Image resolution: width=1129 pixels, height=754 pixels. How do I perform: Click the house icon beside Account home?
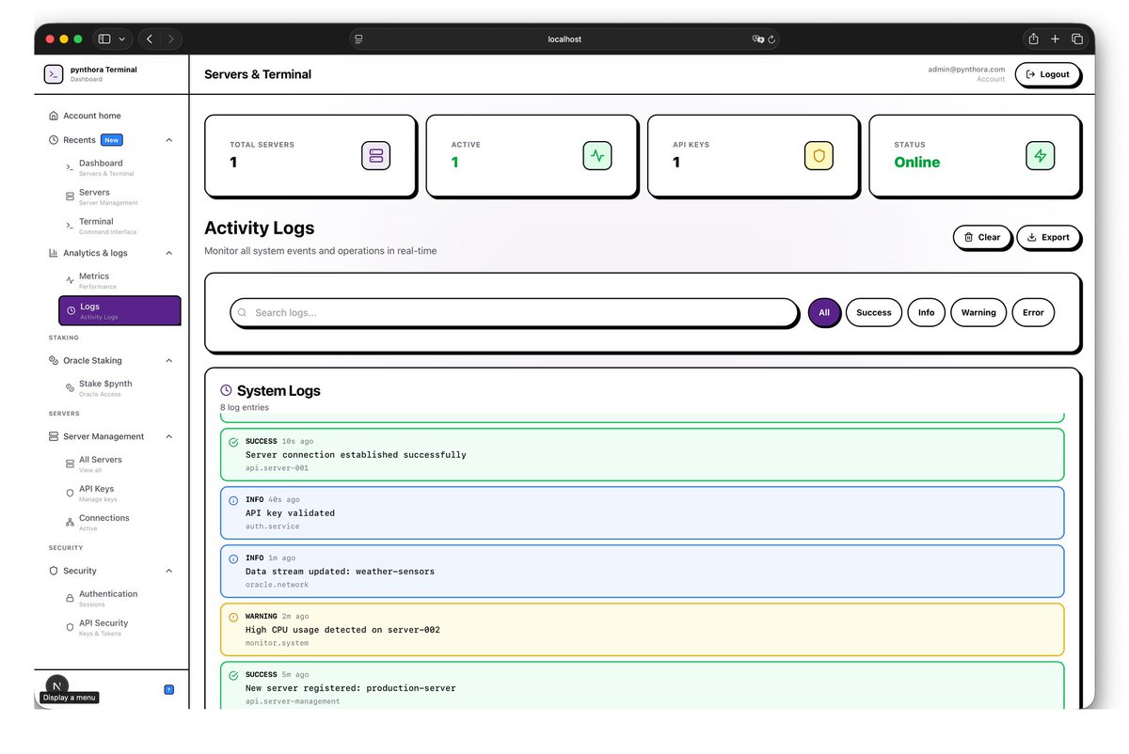pos(54,116)
